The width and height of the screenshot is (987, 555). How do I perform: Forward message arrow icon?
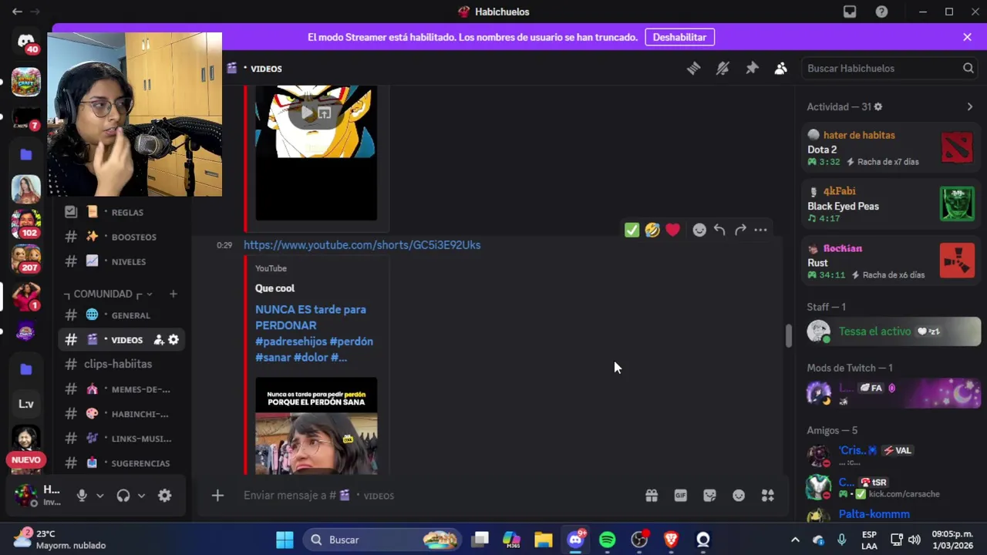click(x=740, y=230)
